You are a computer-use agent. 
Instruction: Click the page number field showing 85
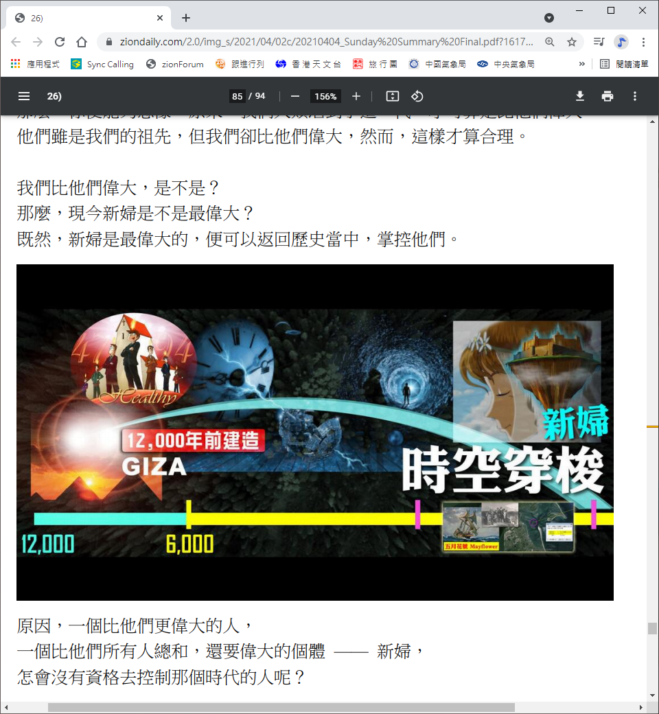click(x=238, y=96)
